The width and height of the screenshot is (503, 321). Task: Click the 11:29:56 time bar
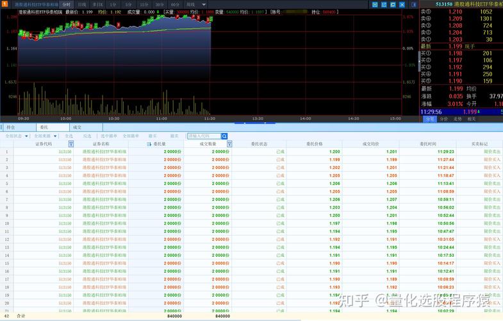[x=461, y=112]
